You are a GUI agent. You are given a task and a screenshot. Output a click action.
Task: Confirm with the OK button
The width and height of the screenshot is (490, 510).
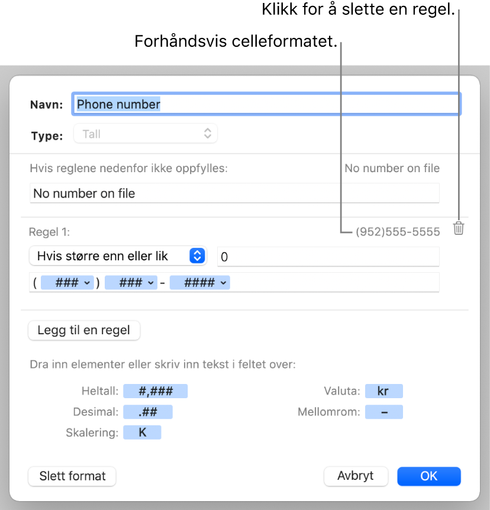429,476
